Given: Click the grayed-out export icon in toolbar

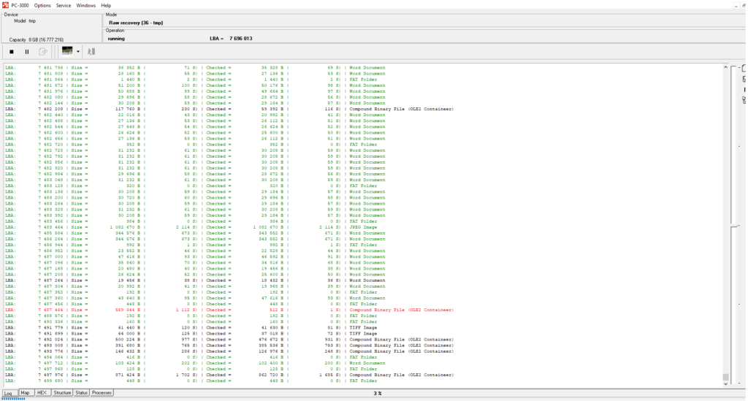Looking at the screenshot, I should click(43, 52).
